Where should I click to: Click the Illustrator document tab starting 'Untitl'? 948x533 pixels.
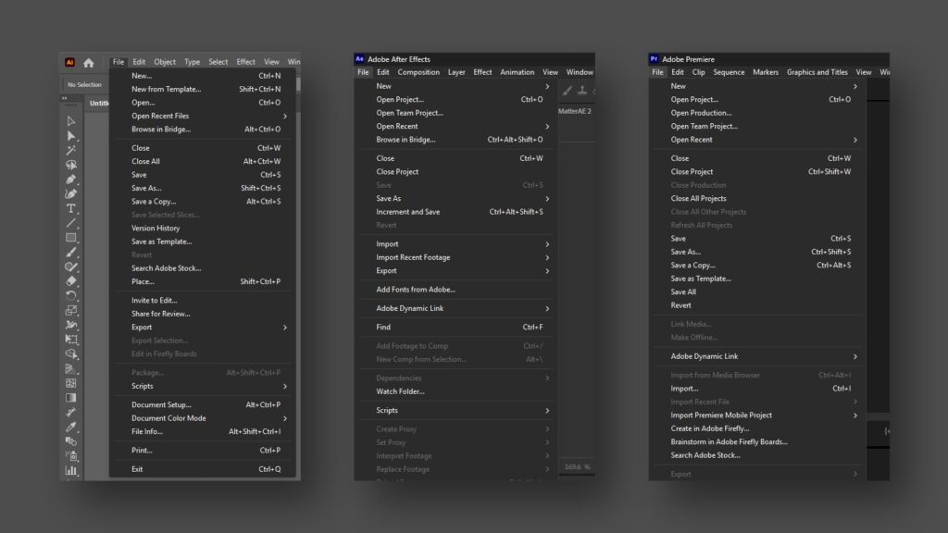98,104
